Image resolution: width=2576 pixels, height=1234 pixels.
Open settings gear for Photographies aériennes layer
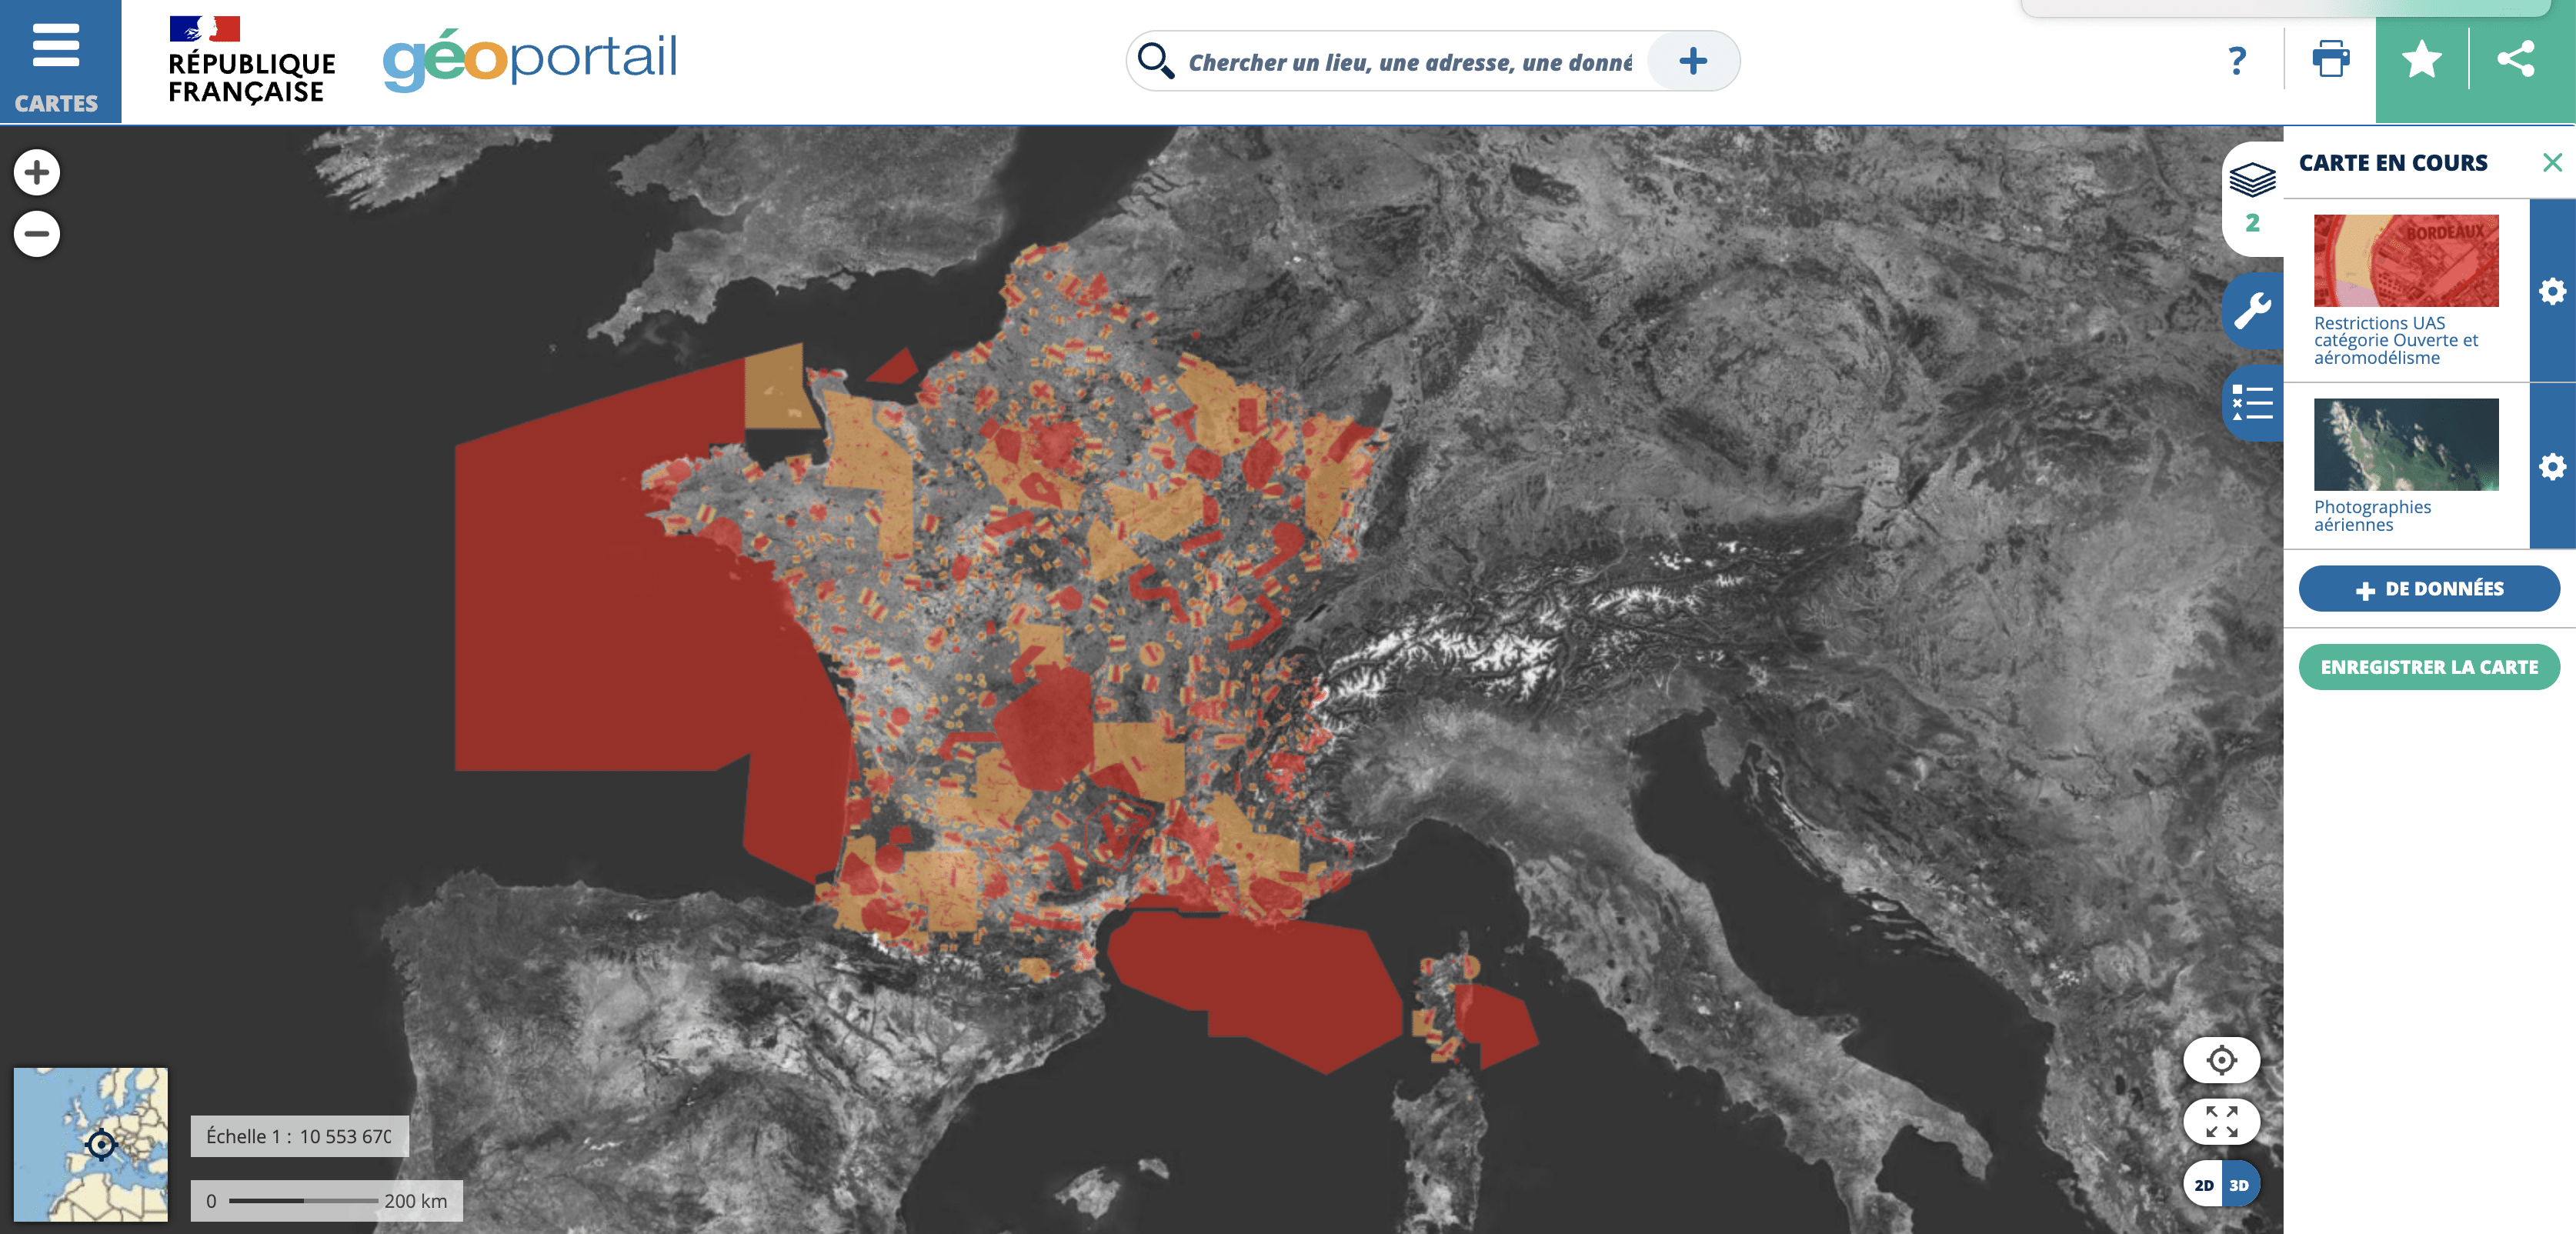tap(2552, 466)
